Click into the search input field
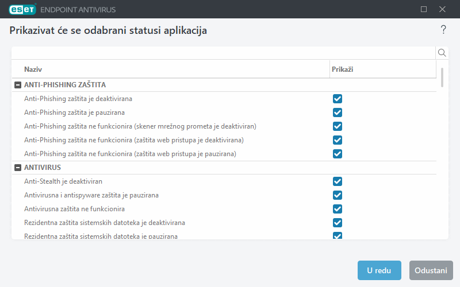460x287 pixels. (224, 53)
